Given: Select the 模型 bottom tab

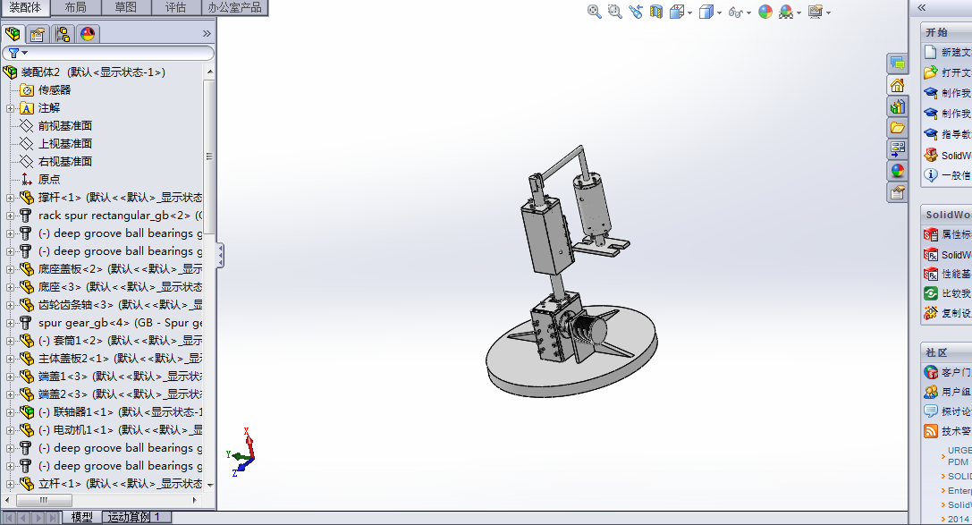Looking at the screenshot, I should (x=82, y=517).
